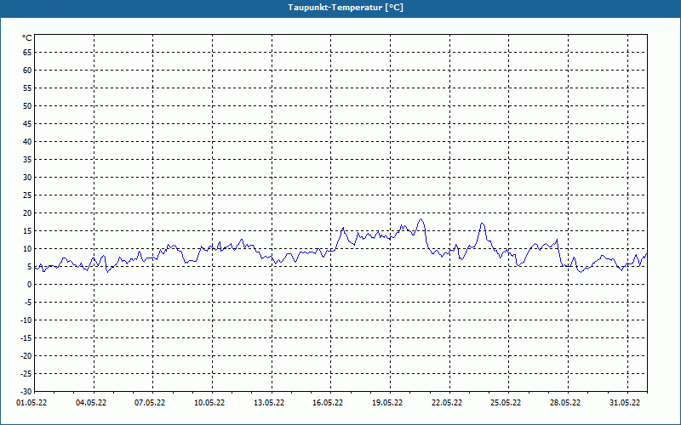Click the y-axis value '-10'
The height and width of the screenshot is (425, 681).
click(x=26, y=320)
